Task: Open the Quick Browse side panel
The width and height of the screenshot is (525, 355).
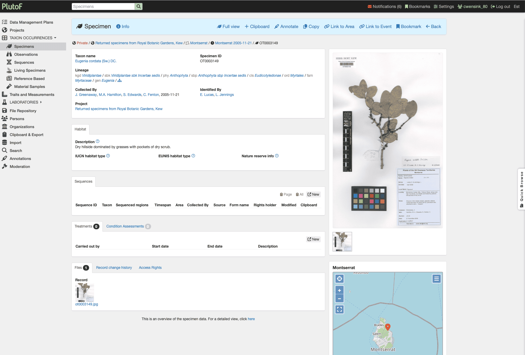Action: pos(521,189)
